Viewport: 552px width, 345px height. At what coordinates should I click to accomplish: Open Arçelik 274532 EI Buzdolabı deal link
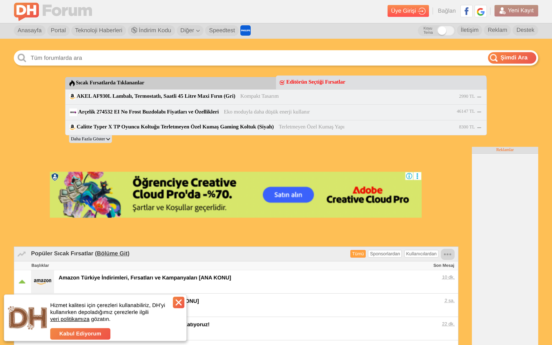148,112
